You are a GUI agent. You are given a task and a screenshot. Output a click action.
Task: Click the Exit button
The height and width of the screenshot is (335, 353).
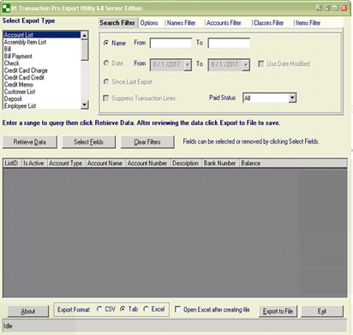[x=322, y=311]
